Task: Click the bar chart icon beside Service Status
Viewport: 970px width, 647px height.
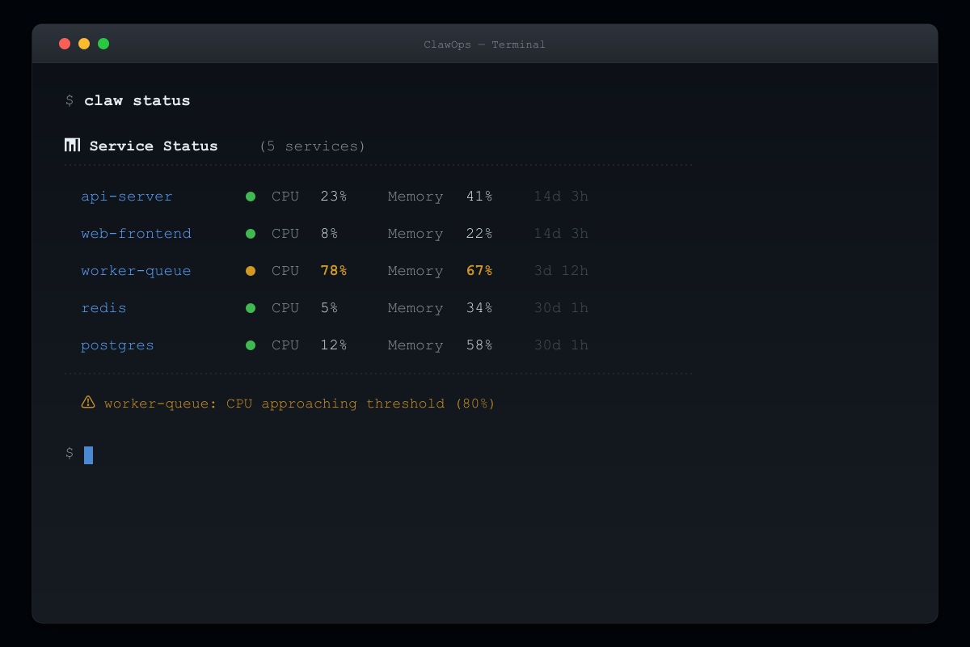Action: 73,146
